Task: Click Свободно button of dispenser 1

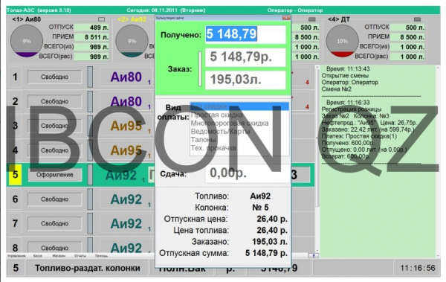Action: click(x=54, y=77)
